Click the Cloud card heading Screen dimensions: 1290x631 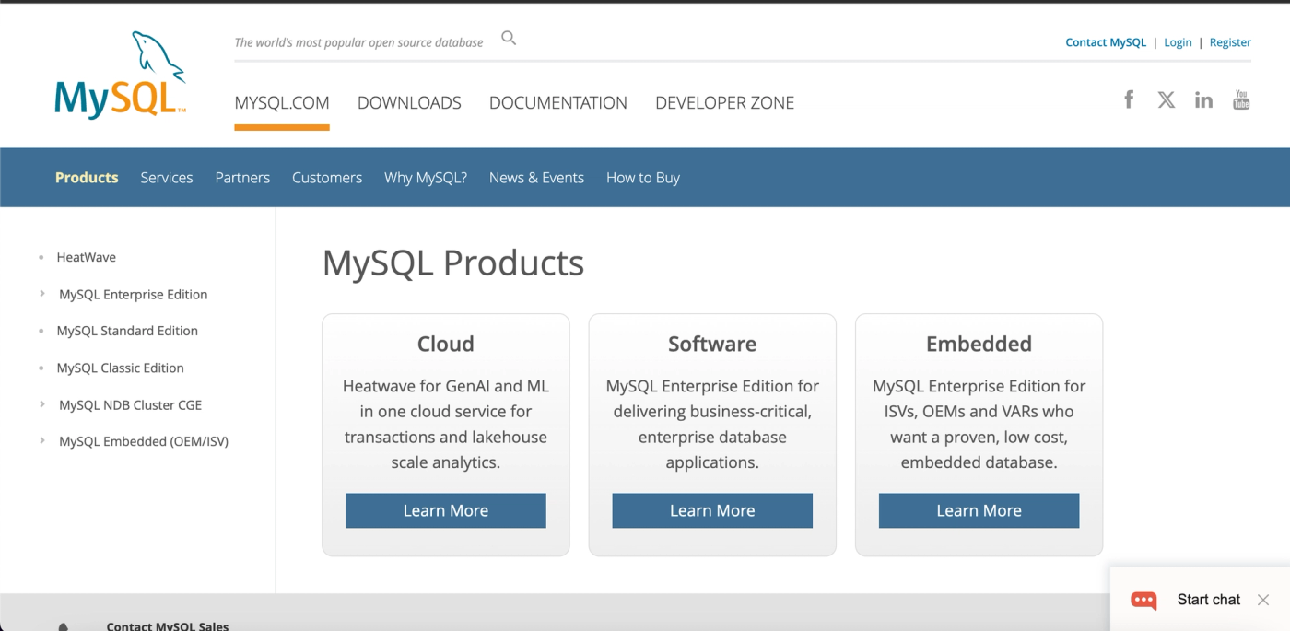[x=446, y=344]
